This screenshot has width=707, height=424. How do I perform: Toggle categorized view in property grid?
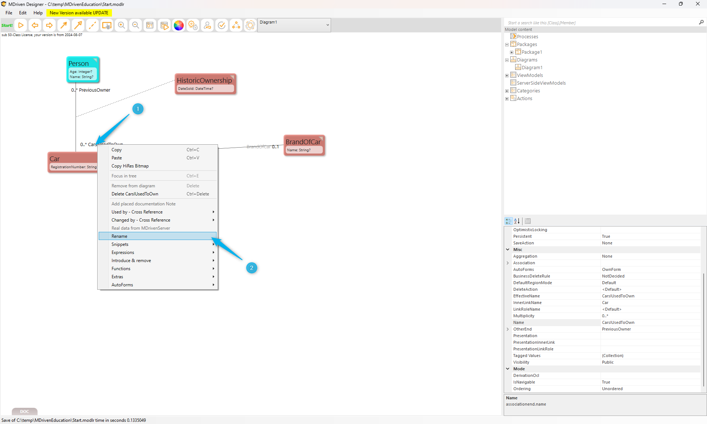[x=509, y=221]
